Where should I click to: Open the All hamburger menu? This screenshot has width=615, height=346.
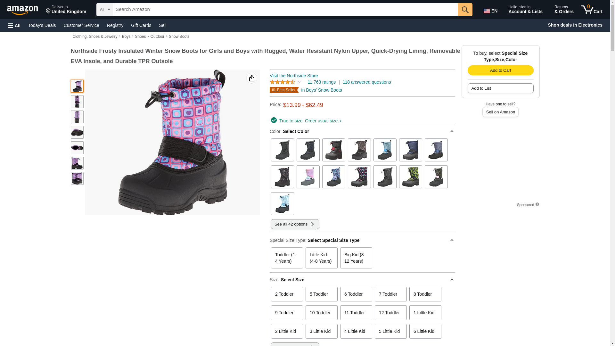(x=14, y=25)
